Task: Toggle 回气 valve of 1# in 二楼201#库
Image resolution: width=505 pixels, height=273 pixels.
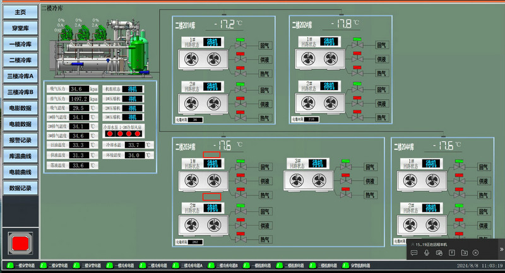Action: pos(241,45)
